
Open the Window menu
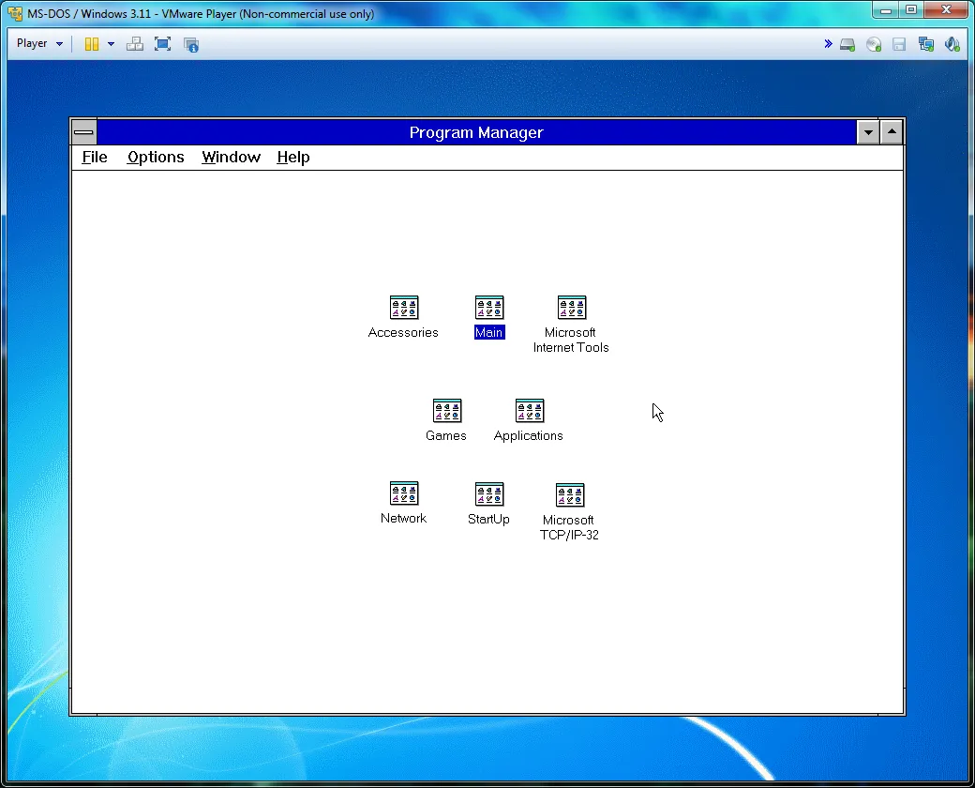click(x=231, y=157)
